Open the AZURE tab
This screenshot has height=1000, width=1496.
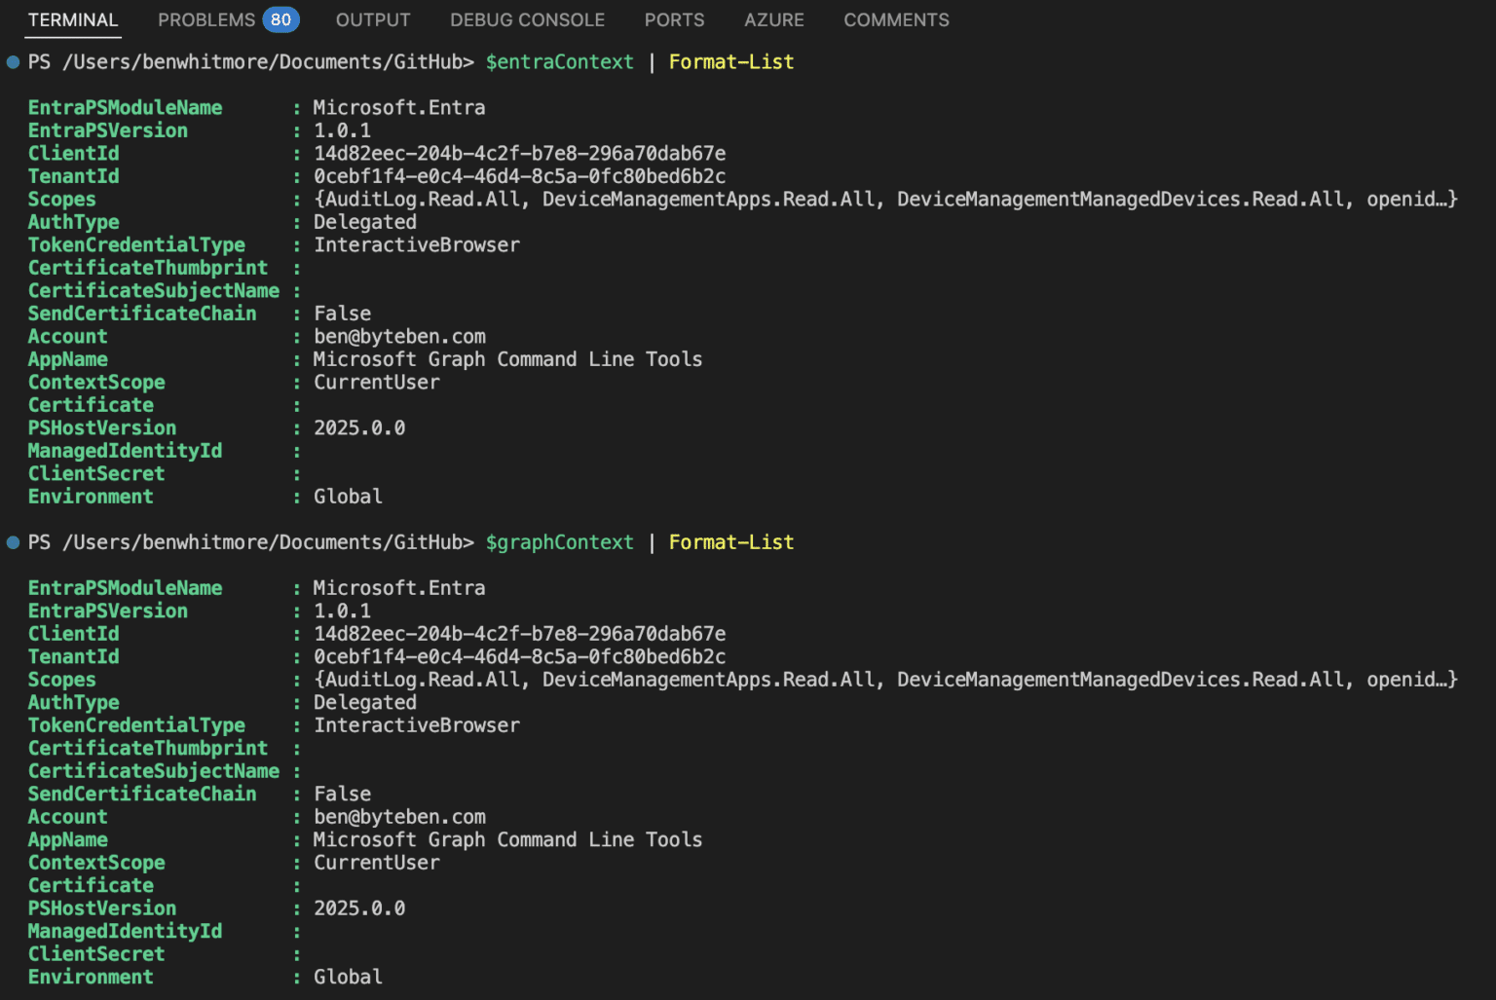pos(774,19)
